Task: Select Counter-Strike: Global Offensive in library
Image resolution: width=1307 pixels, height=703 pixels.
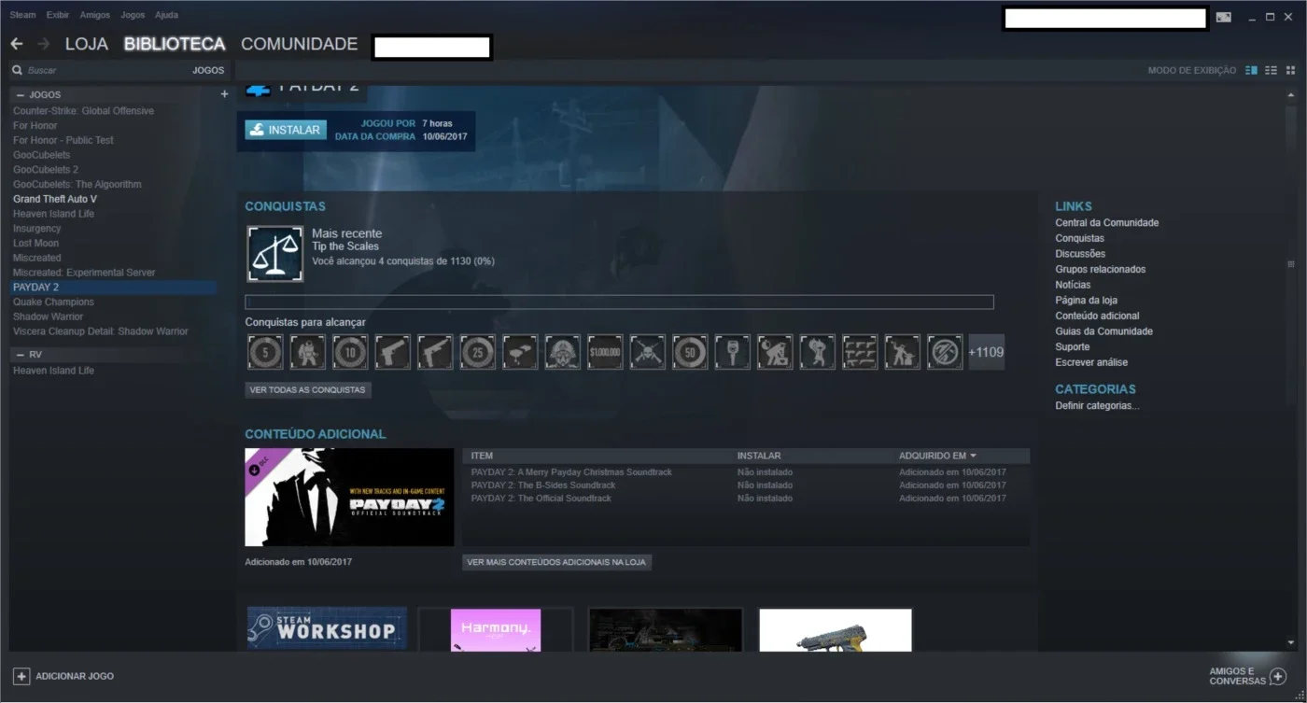Action: click(x=83, y=111)
